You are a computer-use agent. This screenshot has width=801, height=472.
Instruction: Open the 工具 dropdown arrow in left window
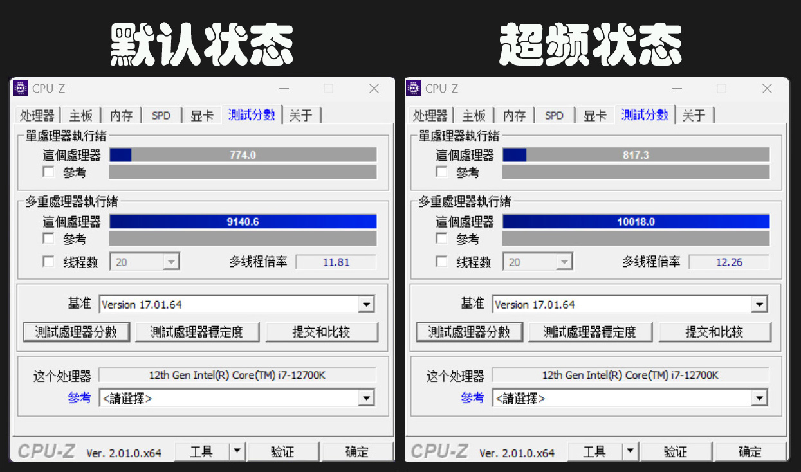tap(238, 451)
